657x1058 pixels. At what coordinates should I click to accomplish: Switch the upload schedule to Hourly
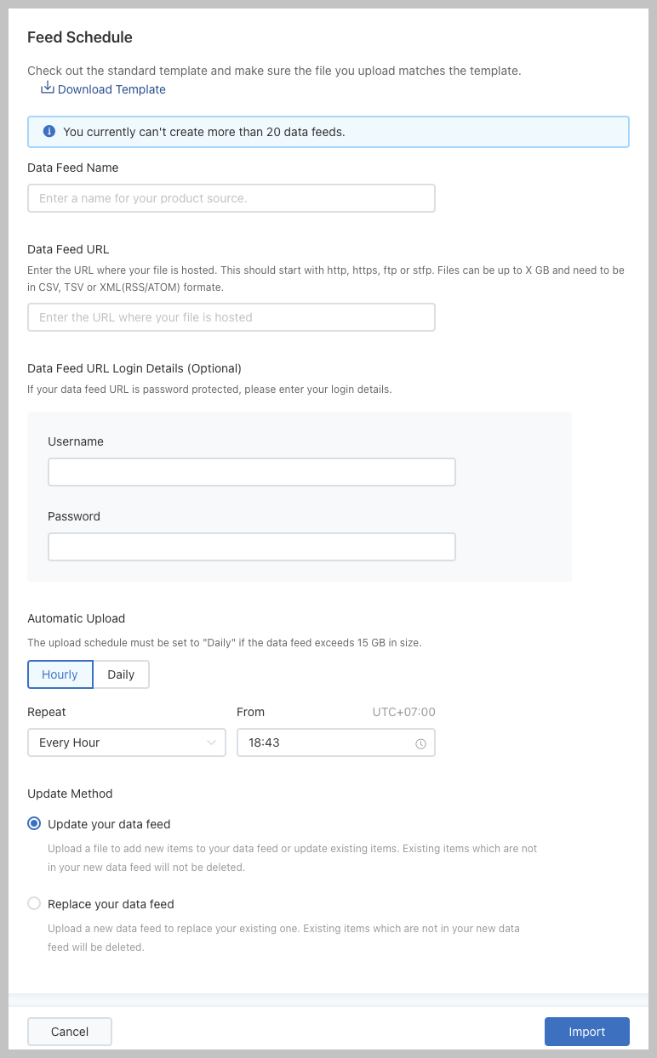(60, 674)
